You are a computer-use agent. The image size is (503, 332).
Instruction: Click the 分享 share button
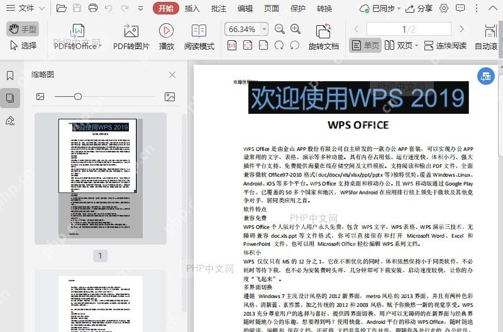[x=419, y=9]
